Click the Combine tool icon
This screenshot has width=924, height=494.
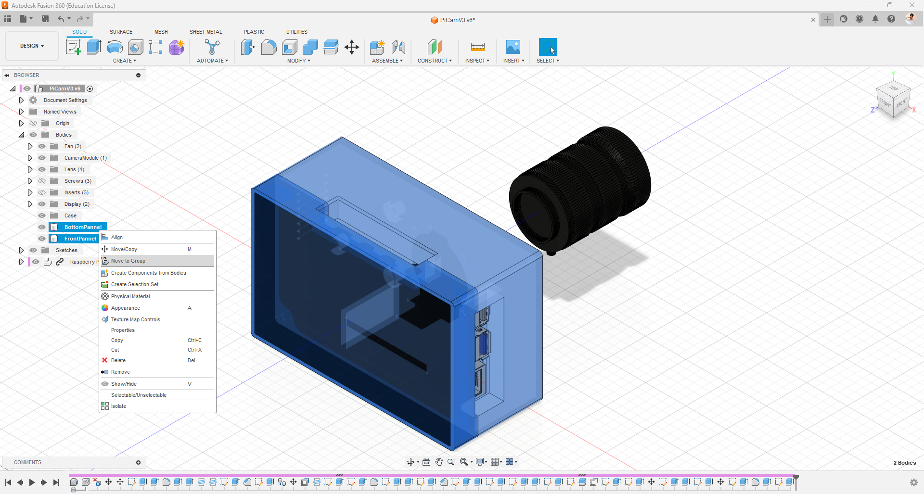[x=310, y=47]
